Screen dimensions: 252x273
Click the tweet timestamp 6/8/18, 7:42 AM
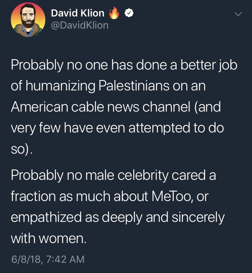pos(47,260)
